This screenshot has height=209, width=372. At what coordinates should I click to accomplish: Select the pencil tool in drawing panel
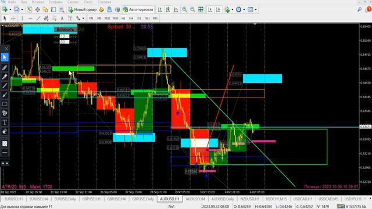(x=5, y=68)
